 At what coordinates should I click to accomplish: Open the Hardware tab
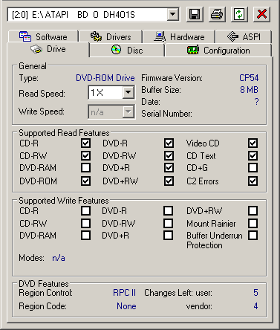tap(179, 36)
